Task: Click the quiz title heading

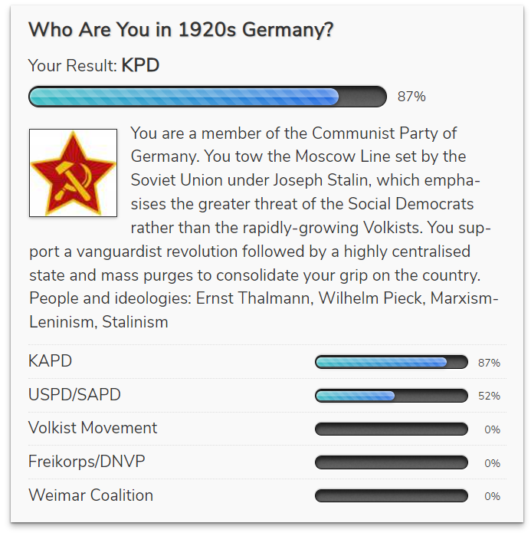Action: pos(181,30)
